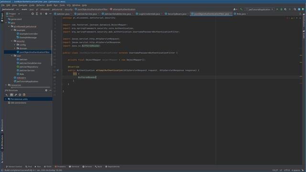This screenshot has height=172, width=306.
Task: Click Run with Coverage icon
Action: coord(285,9)
